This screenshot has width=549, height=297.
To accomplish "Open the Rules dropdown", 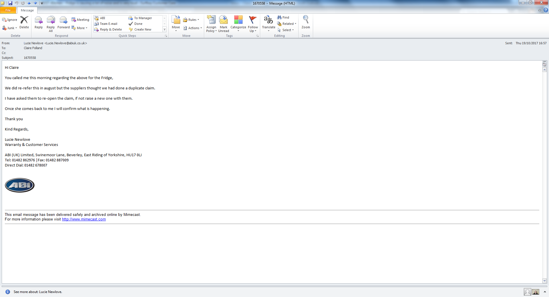I will point(191,20).
